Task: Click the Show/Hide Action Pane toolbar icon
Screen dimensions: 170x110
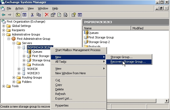Action: pos(80,15)
